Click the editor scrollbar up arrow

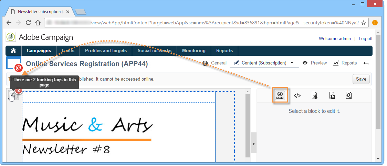[x=248, y=92]
